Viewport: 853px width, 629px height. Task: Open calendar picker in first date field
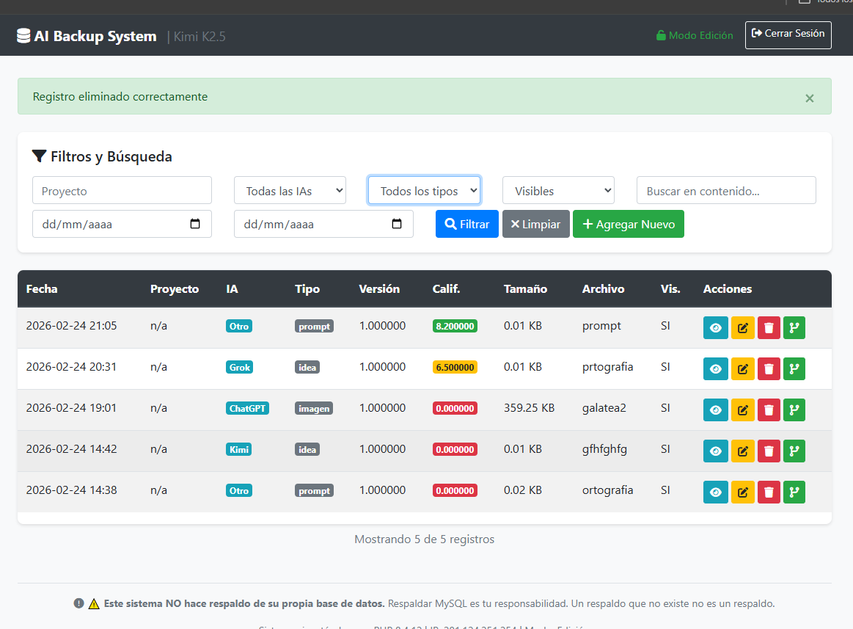195,224
